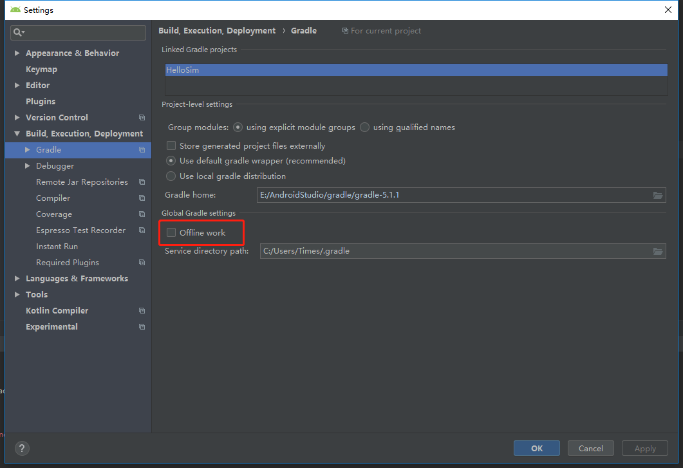Viewport: 683px width, 468px height.
Task: Expand the Editor section arrow
Action: point(17,86)
